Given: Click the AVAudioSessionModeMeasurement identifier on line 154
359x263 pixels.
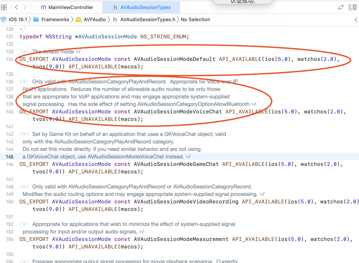Looking at the screenshot, I should pos(181,239).
